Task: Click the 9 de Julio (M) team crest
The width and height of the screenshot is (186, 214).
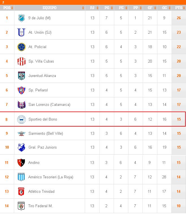Action: [x=21, y=18]
